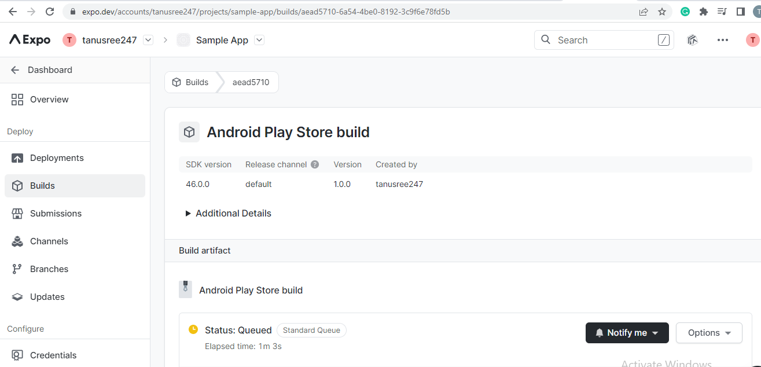Open Overview in sidebar

tap(75, 100)
